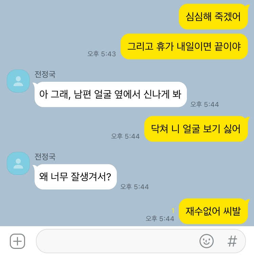Tap timestamp beside '아 그래, 남편' bubble
This screenshot has width=254, height=256.
point(205,104)
